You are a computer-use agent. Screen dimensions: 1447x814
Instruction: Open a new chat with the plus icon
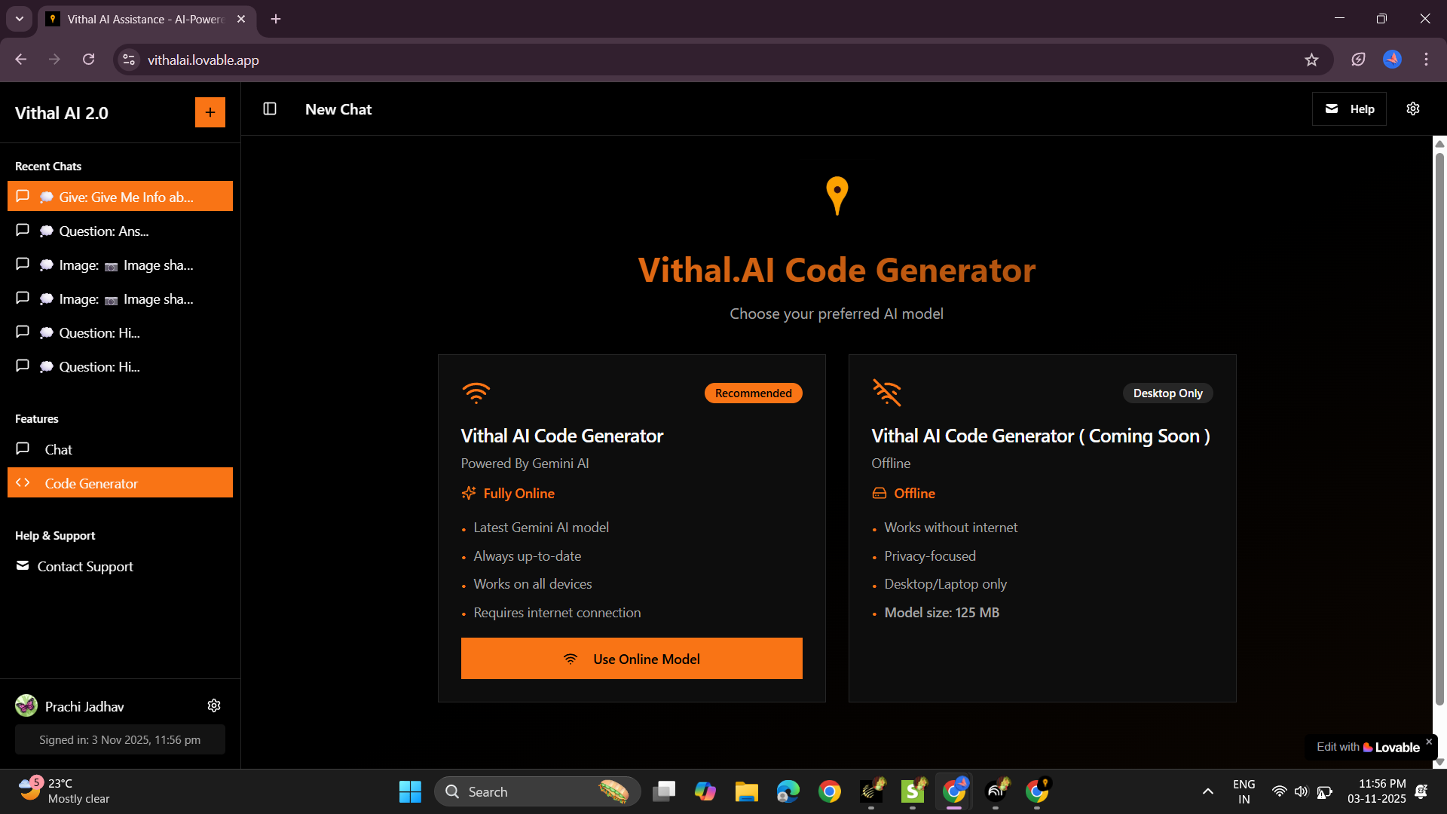click(x=210, y=112)
